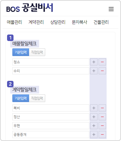The width and height of the screenshot is (121, 141).
Task: Open the 매물관리 menu
Action: click(14, 22)
